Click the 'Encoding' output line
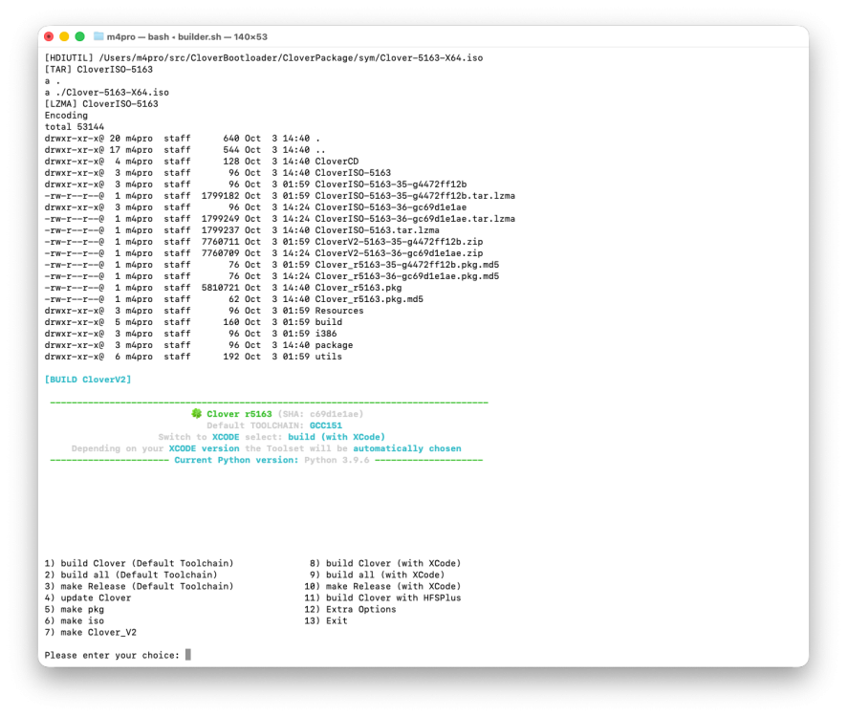Screen dimensions: 847x717 [66, 115]
